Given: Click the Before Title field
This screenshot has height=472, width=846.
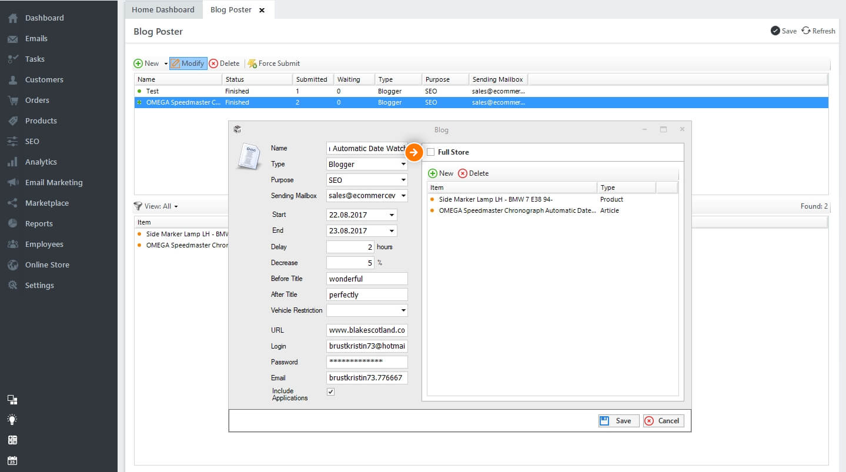Looking at the screenshot, I should 367,279.
